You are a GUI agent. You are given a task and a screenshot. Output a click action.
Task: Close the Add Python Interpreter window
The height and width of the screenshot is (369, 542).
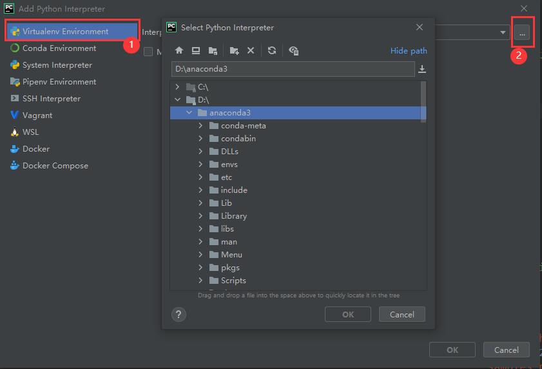coord(524,8)
